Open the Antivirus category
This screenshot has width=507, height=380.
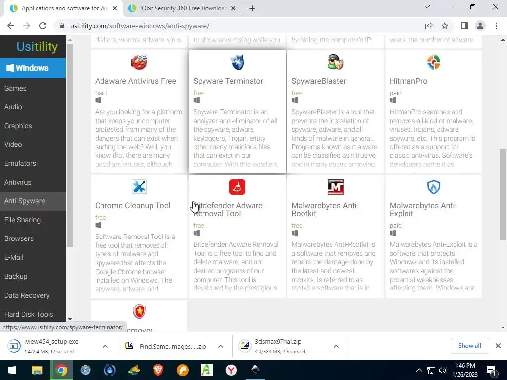[18, 182]
